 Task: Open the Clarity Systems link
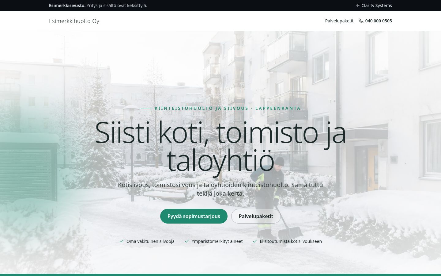coord(376,6)
